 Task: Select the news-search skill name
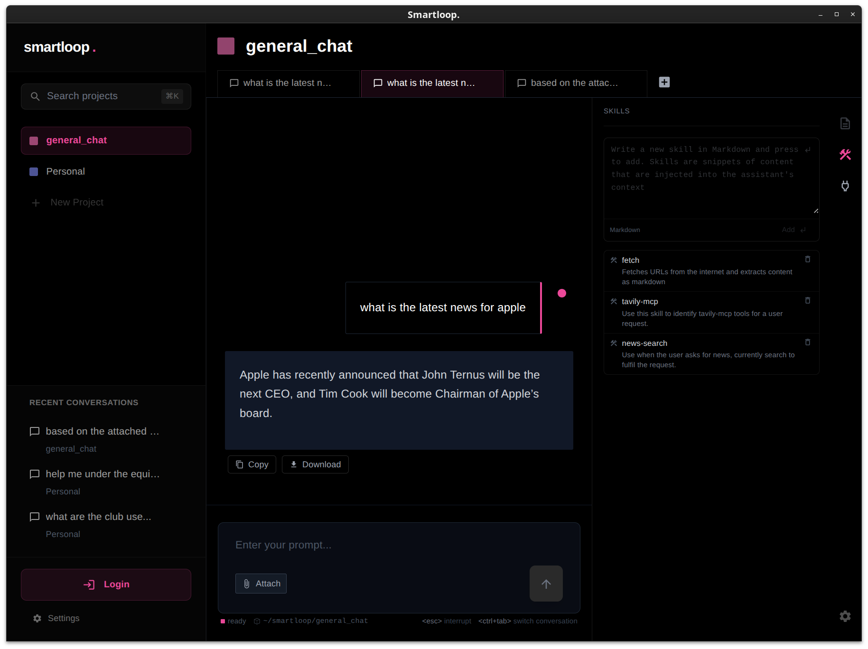coord(644,343)
